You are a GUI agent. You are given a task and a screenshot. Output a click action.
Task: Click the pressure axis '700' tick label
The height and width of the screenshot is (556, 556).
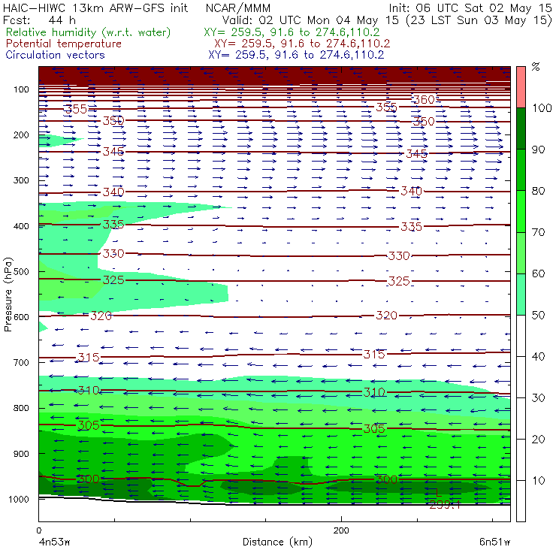click(x=21, y=362)
